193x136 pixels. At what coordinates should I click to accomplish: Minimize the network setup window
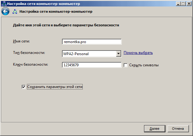coord(178,4)
